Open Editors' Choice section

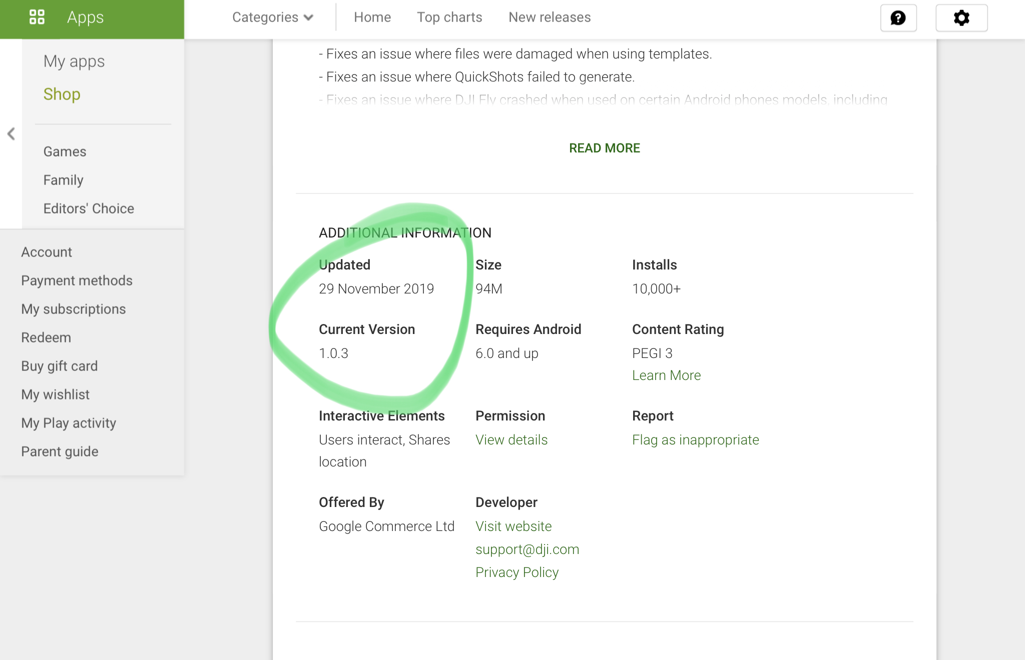coord(89,208)
